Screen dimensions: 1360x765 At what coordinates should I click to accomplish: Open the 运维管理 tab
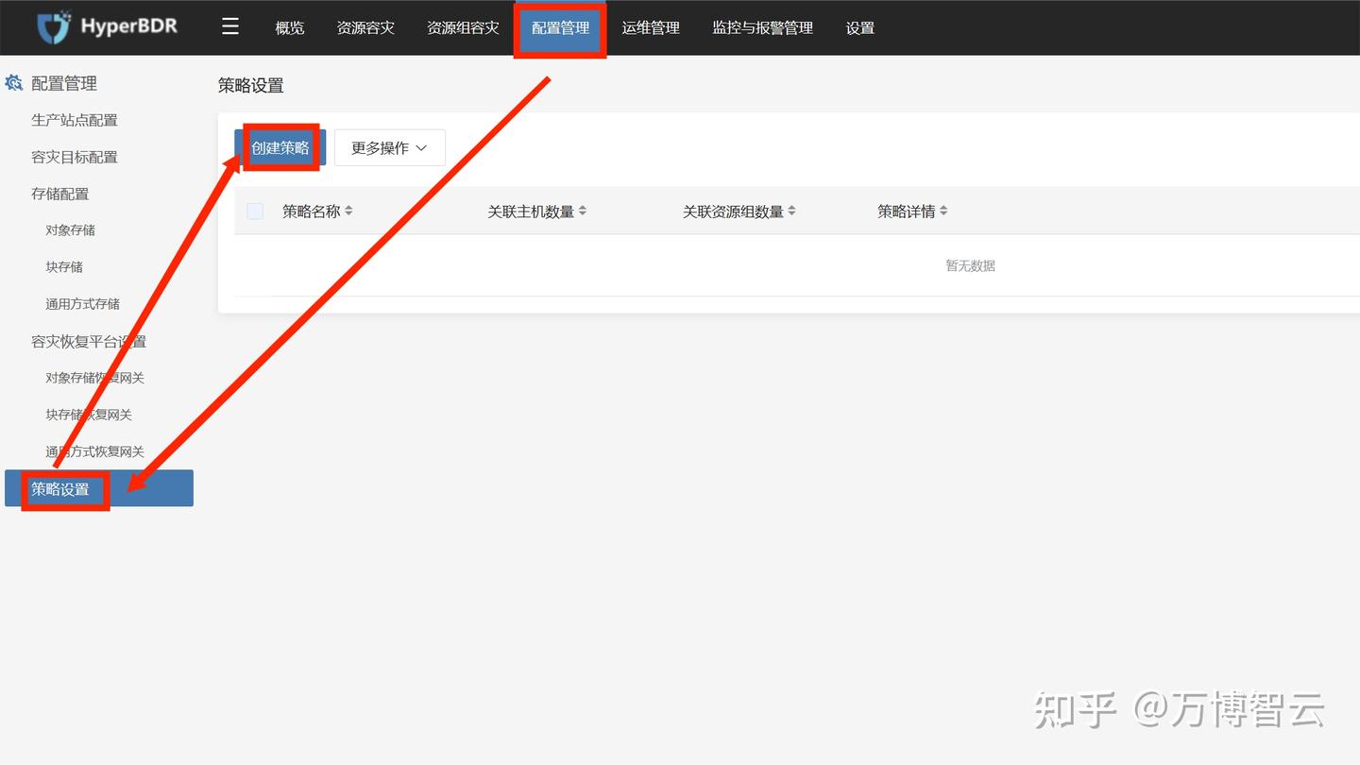(651, 27)
